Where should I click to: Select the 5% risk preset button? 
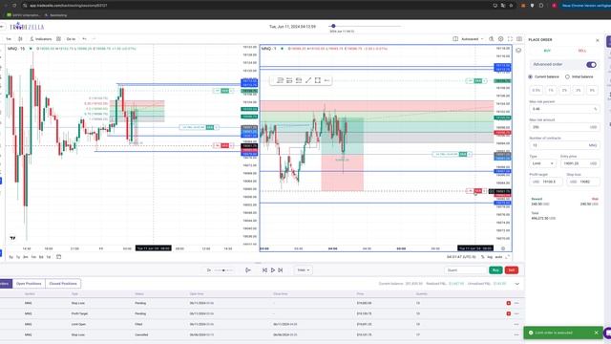[592, 90]
